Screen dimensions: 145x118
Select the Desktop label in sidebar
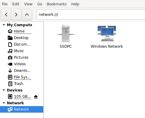click(21, 38)
